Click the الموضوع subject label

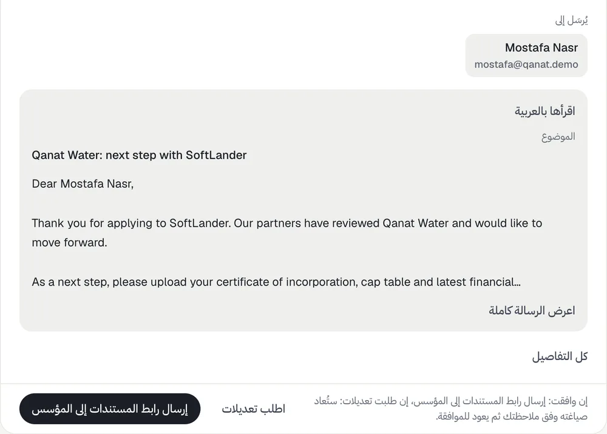point(558,137)
